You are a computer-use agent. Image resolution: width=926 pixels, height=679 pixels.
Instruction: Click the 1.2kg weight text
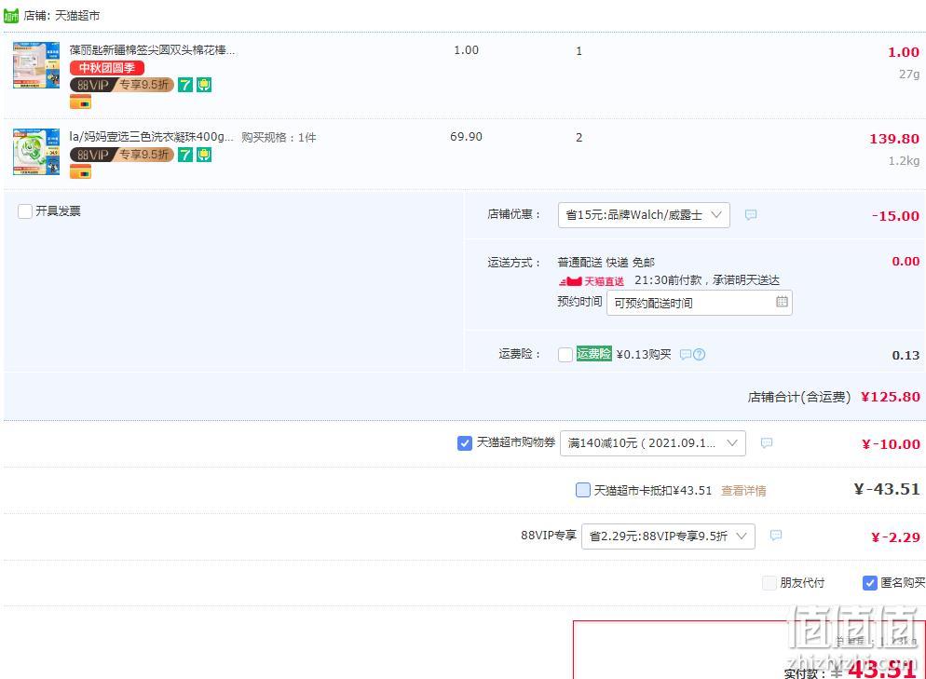pyautogui.click(x=904, y=161)
